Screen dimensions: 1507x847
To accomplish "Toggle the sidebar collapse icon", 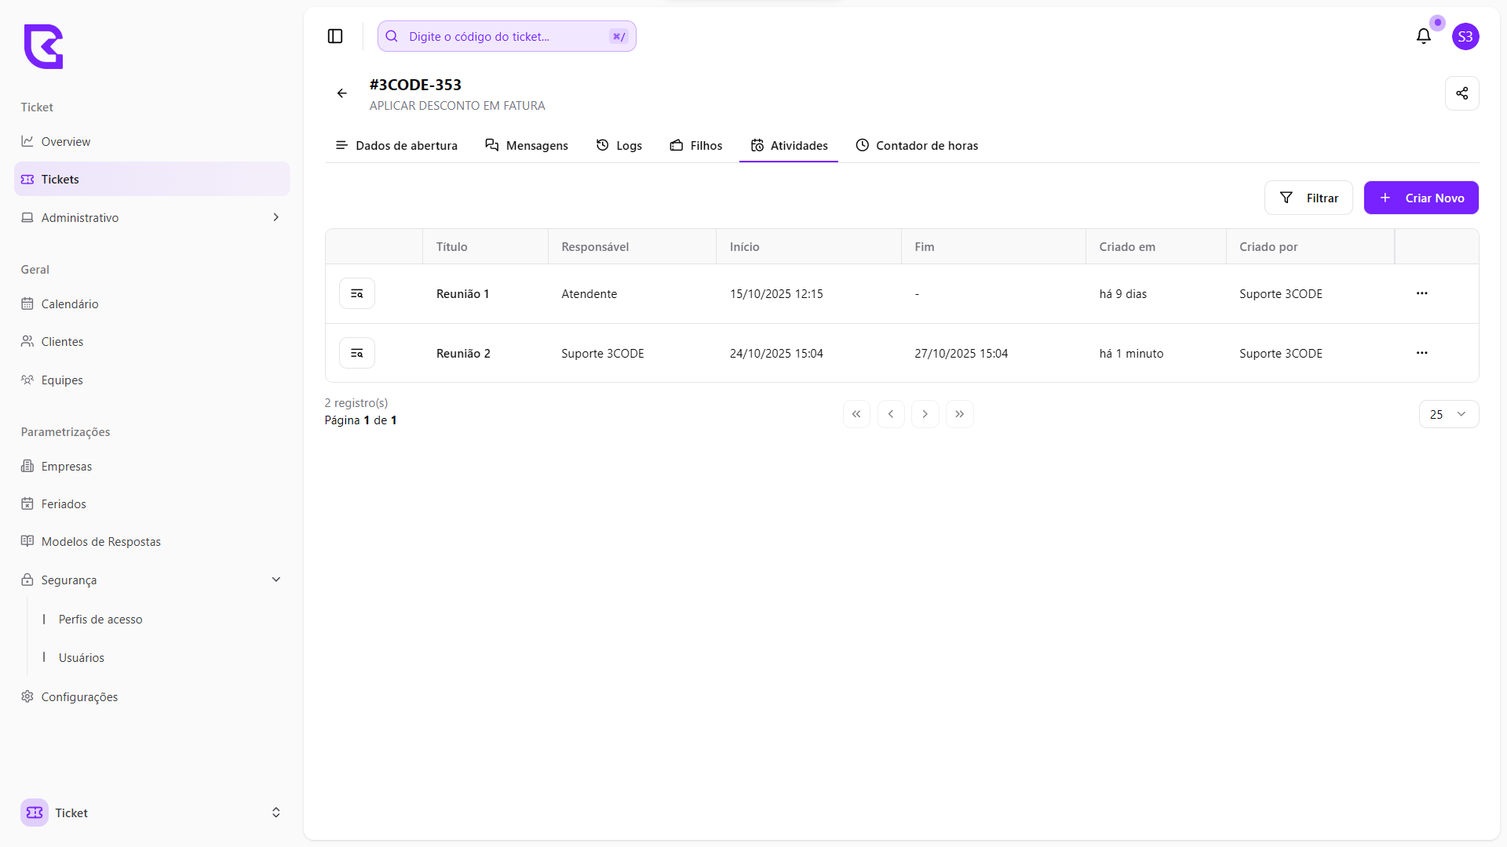I will coord(335,36).
